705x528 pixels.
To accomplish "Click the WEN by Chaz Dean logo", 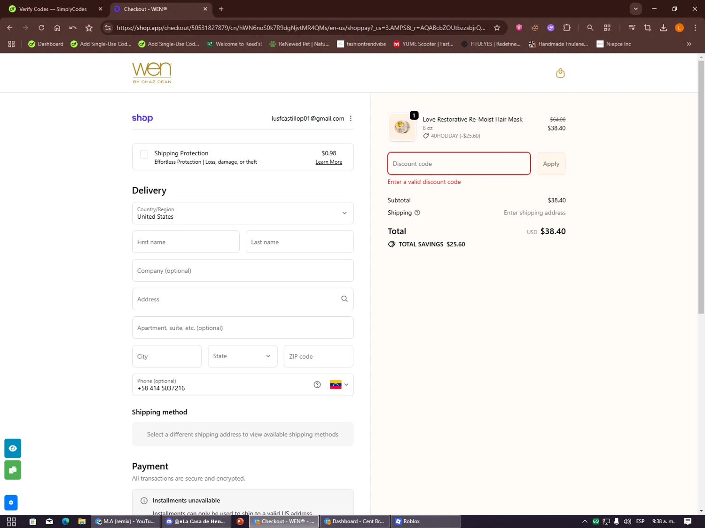I will (x=152, y=73).
